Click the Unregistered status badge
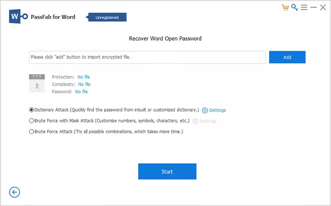The image size is (331, 206). (x=107, y=17)
